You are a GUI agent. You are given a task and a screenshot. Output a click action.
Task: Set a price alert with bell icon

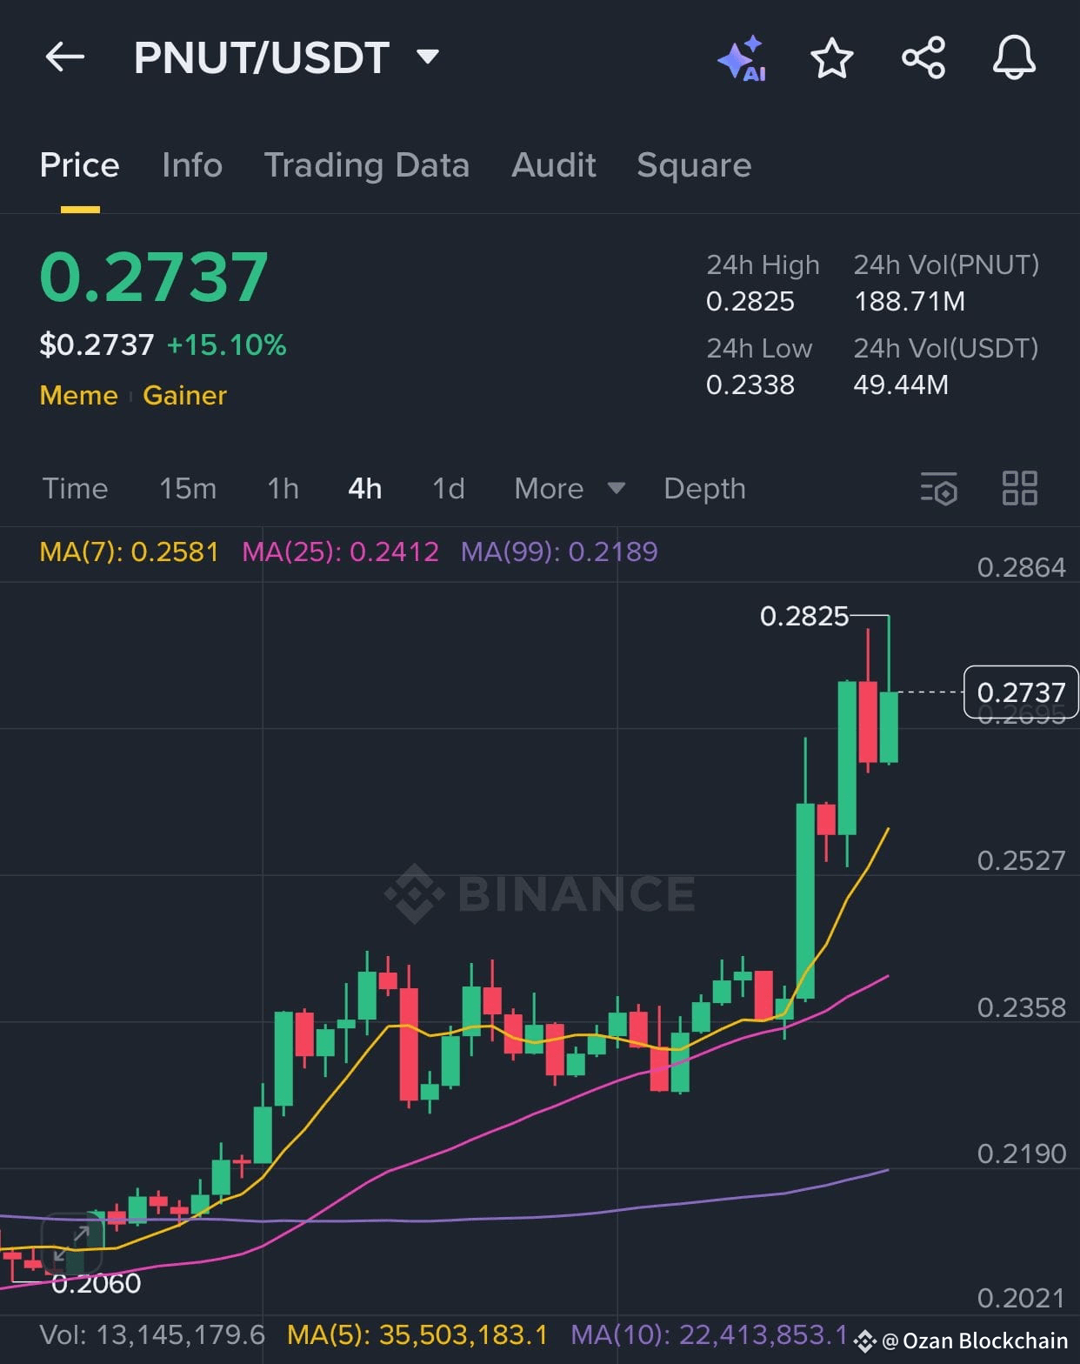[1014, 58]
